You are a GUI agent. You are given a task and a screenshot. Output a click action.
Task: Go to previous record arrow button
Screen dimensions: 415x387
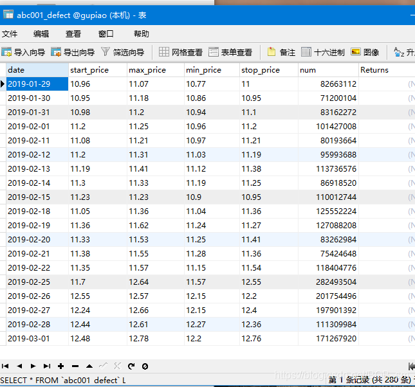tap(19, 366)
